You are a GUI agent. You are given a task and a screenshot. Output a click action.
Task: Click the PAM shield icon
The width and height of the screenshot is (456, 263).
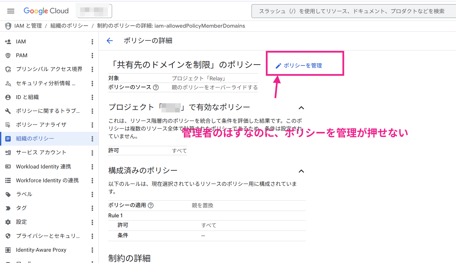[x=8, y=55]
